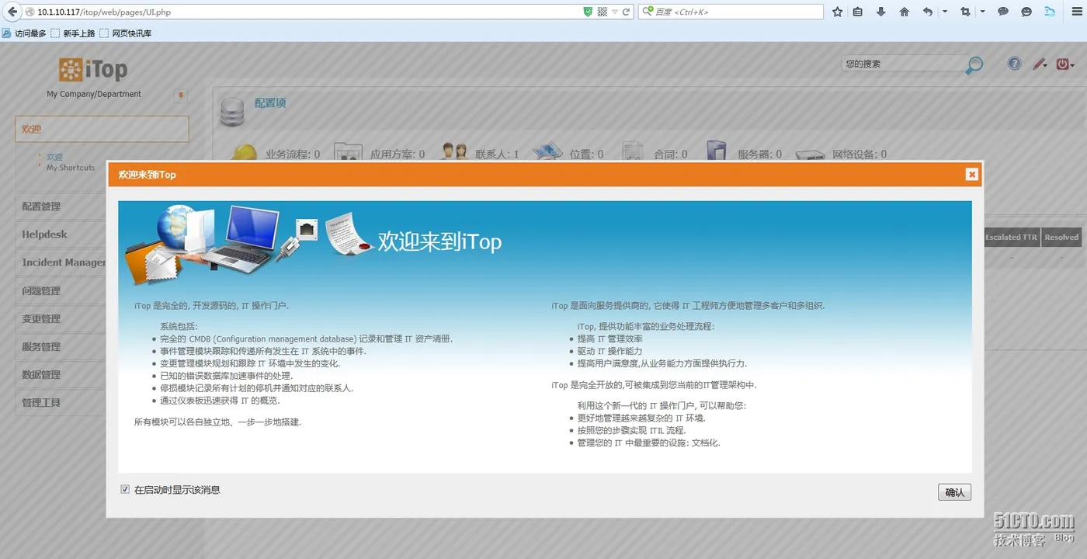This screenshot has width=1087, height=559.
Task: Open My Shortcuts in the sidebar
Action: pyautogui.click(x=71, y=168)
